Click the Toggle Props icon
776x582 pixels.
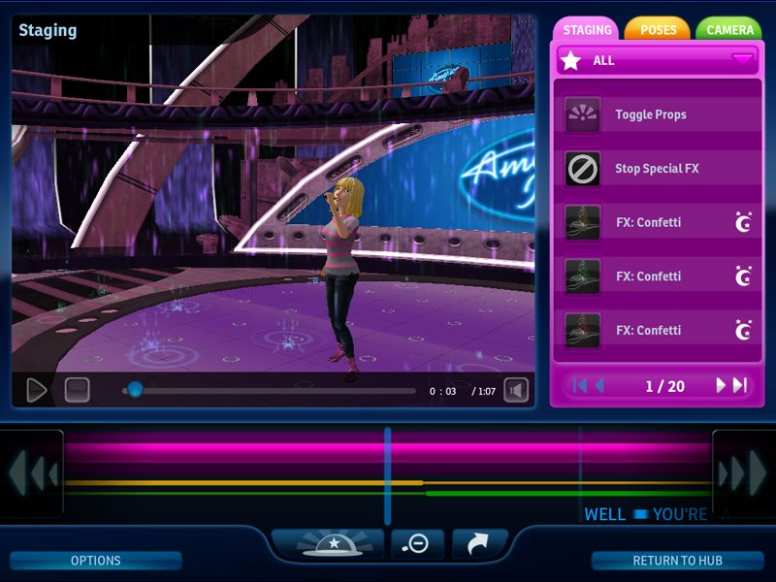click(x=583, y=114)
